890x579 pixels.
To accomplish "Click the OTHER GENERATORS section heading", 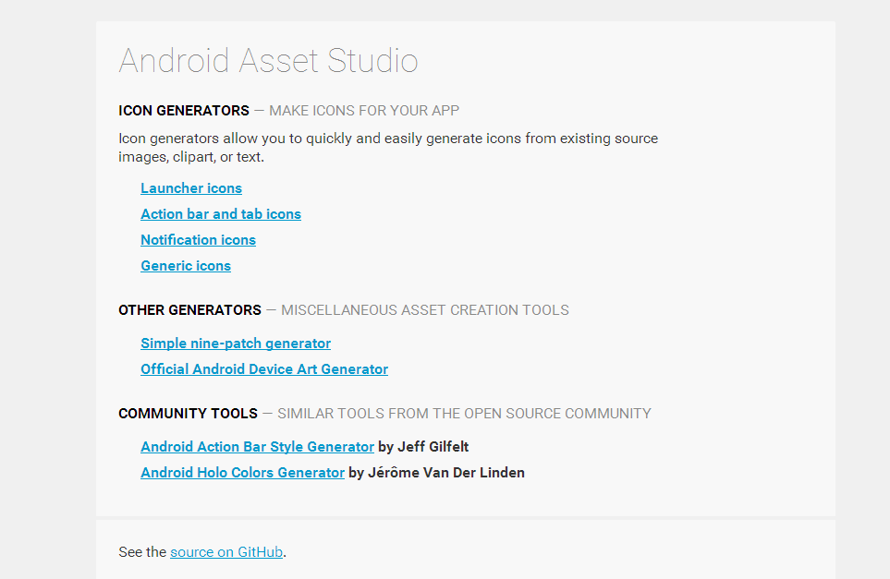I will pos(189,310).
